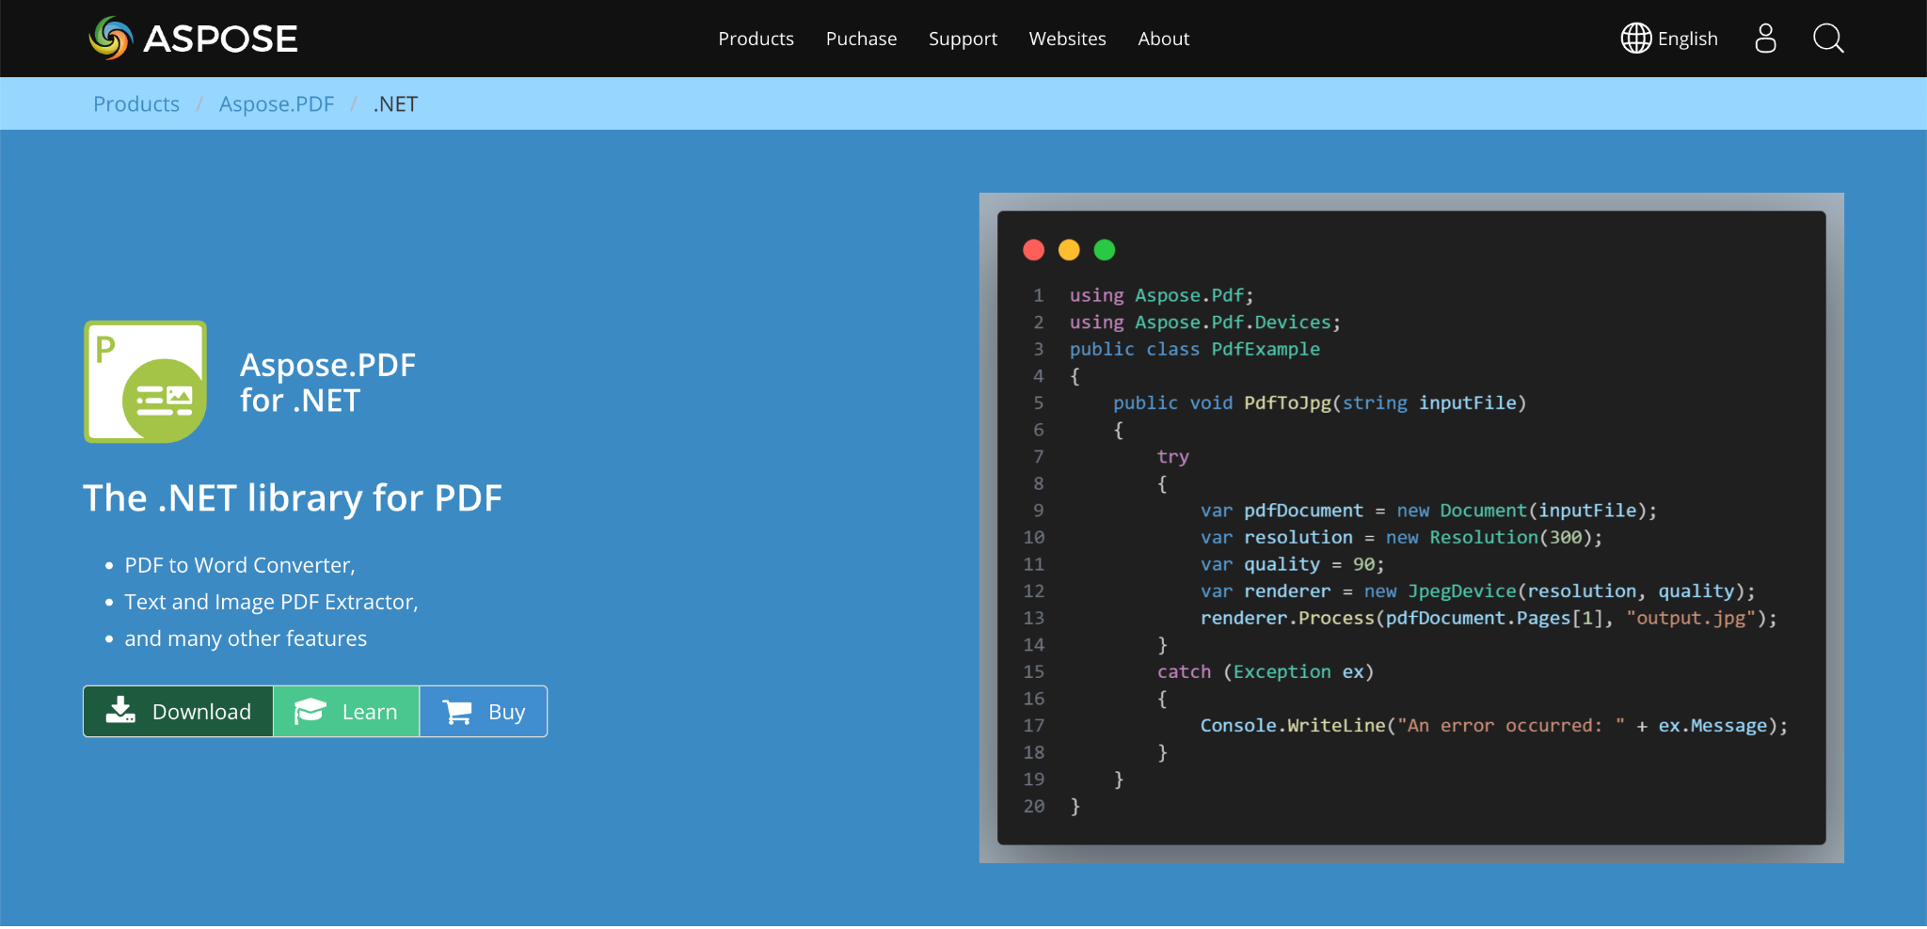Click 'var pdfDocument = new Document' line
The width and height of the screenshot is (1927, 929).
coord(1428,511)
